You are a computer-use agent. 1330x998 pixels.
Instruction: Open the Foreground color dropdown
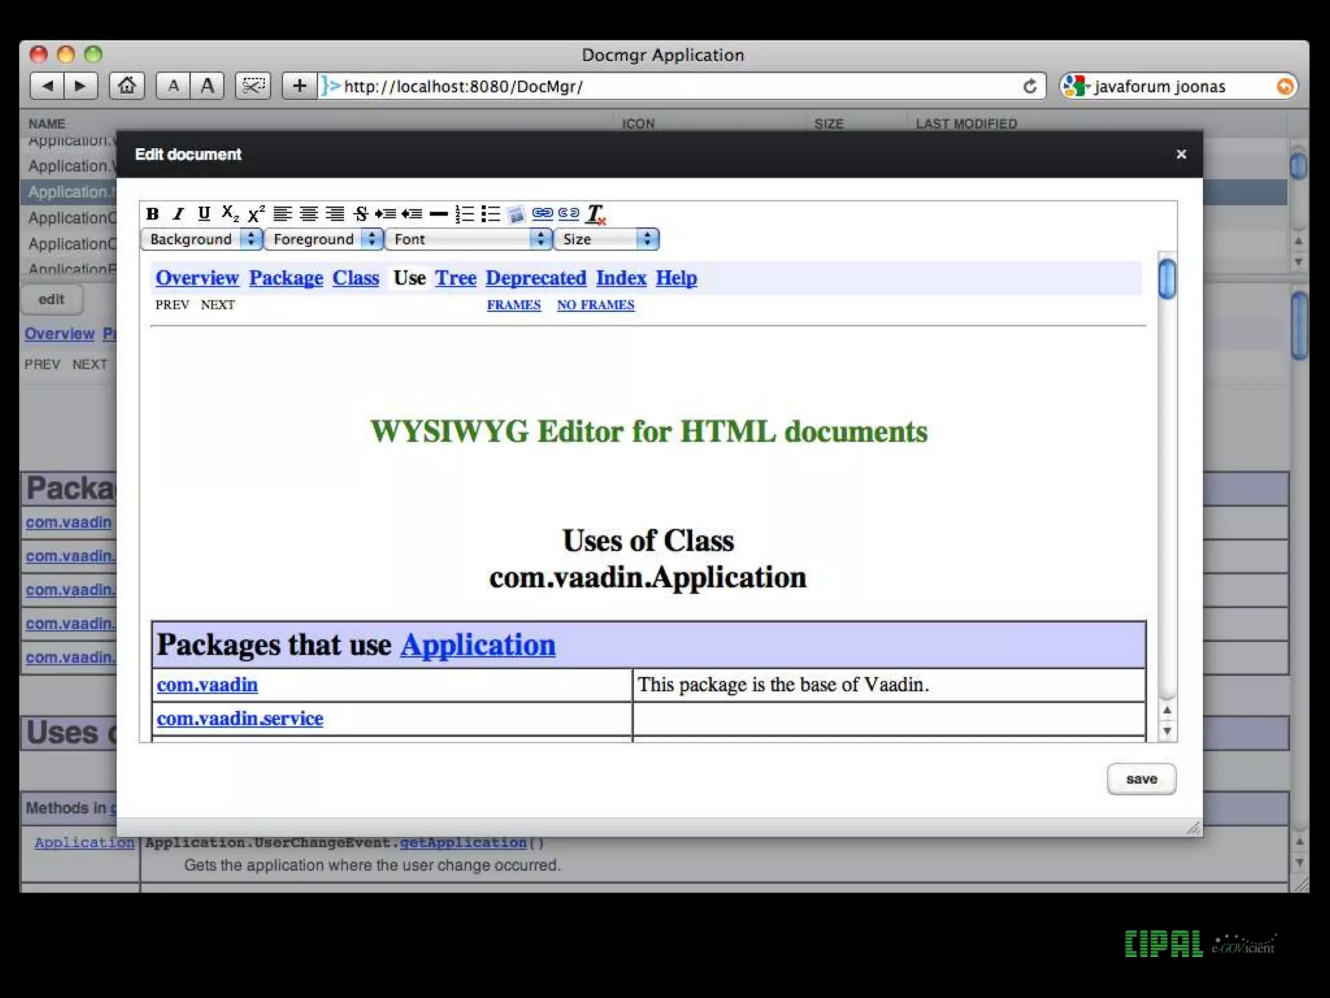[323, 239]
